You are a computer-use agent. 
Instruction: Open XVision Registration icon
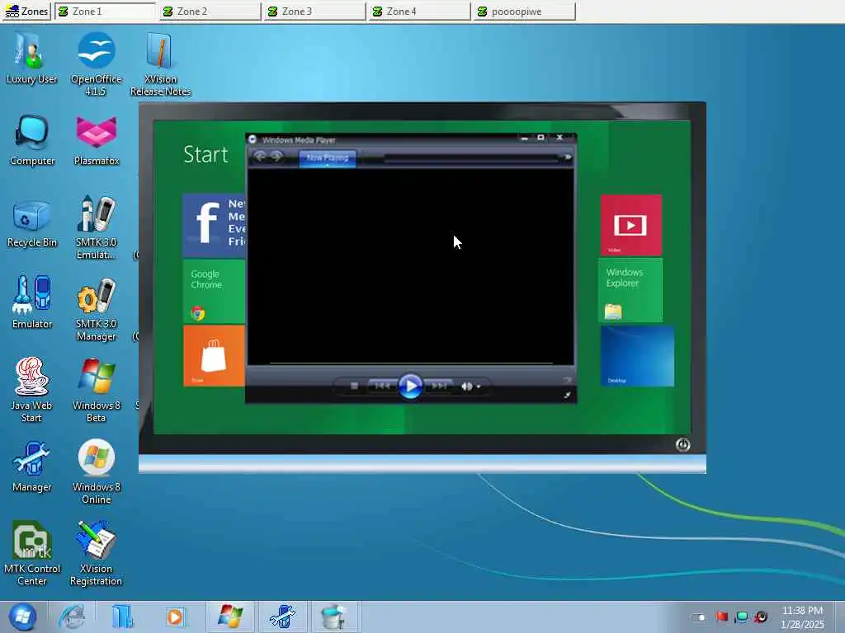tap(96, 553)
